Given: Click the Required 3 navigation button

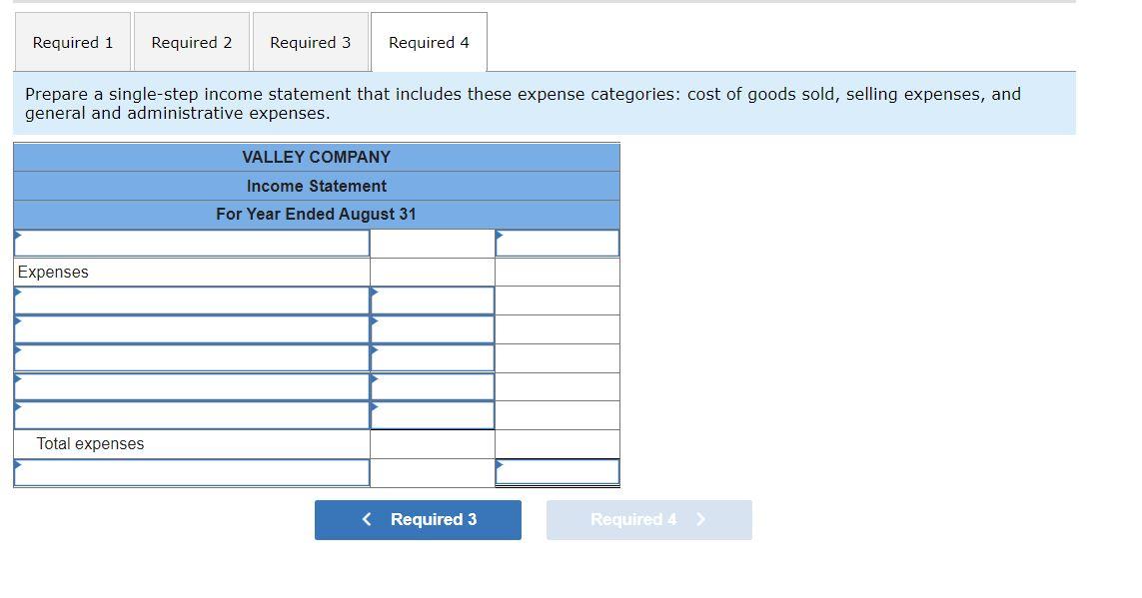Looking at the screenshot, I should pyautogui.click(x=418, y=519).
